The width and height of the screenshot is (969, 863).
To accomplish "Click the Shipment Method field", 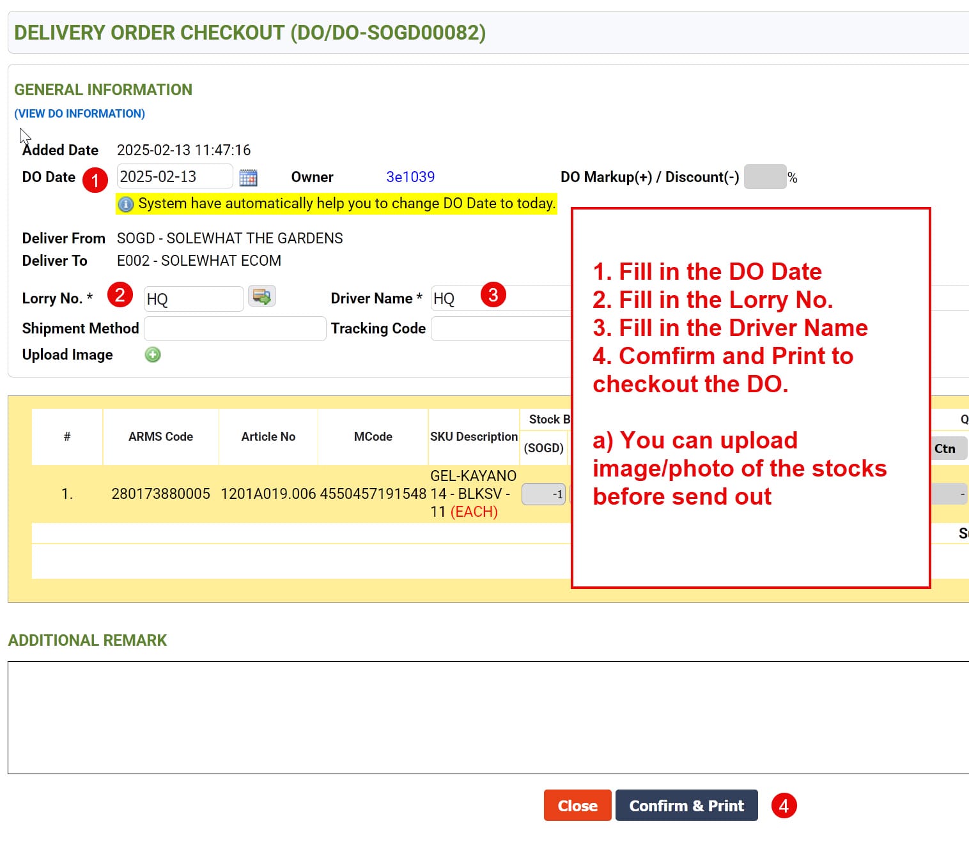I will click(x=235, y=328).
